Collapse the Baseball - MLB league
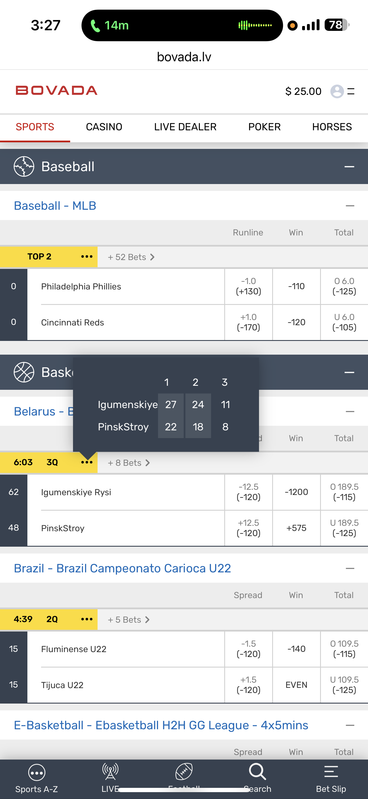The image size is (368, 799). click(350, 206)
